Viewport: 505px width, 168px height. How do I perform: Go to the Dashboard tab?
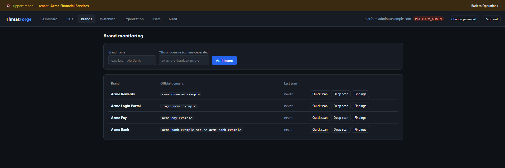49,19
